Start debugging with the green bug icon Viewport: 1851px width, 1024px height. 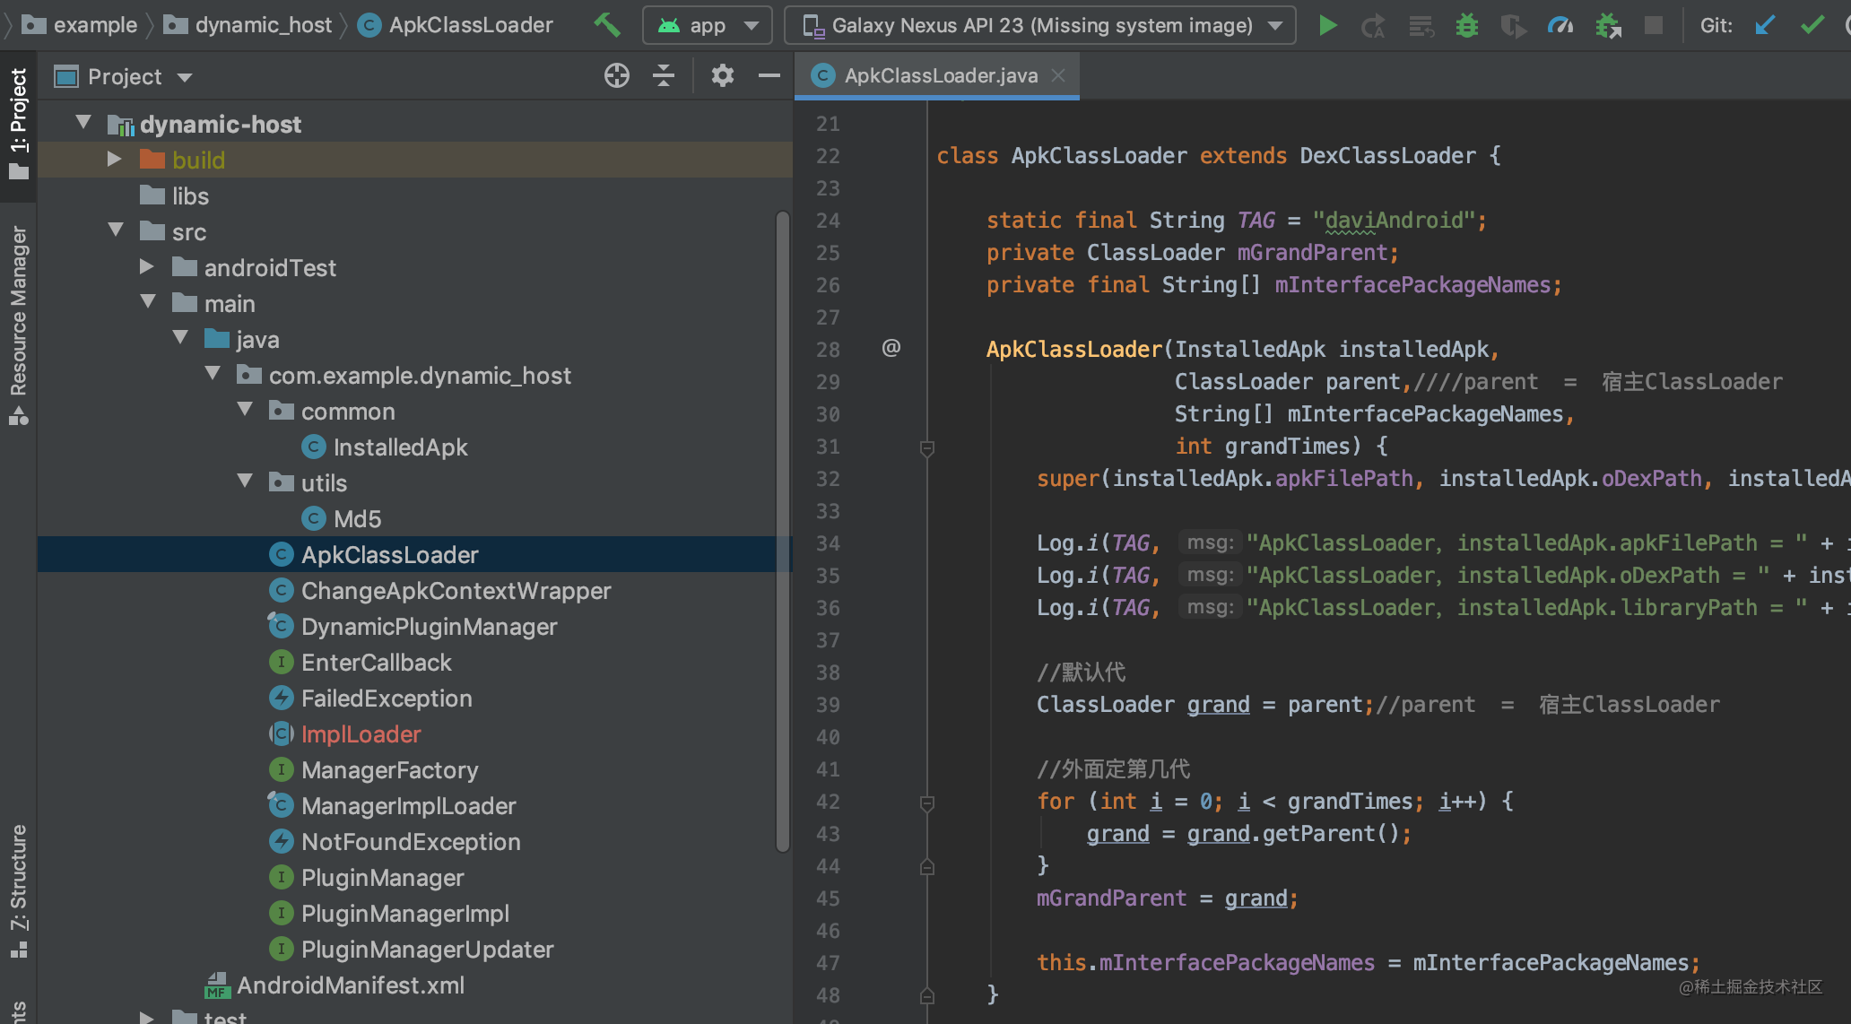pyautogui.click(x=1467, y=25)
